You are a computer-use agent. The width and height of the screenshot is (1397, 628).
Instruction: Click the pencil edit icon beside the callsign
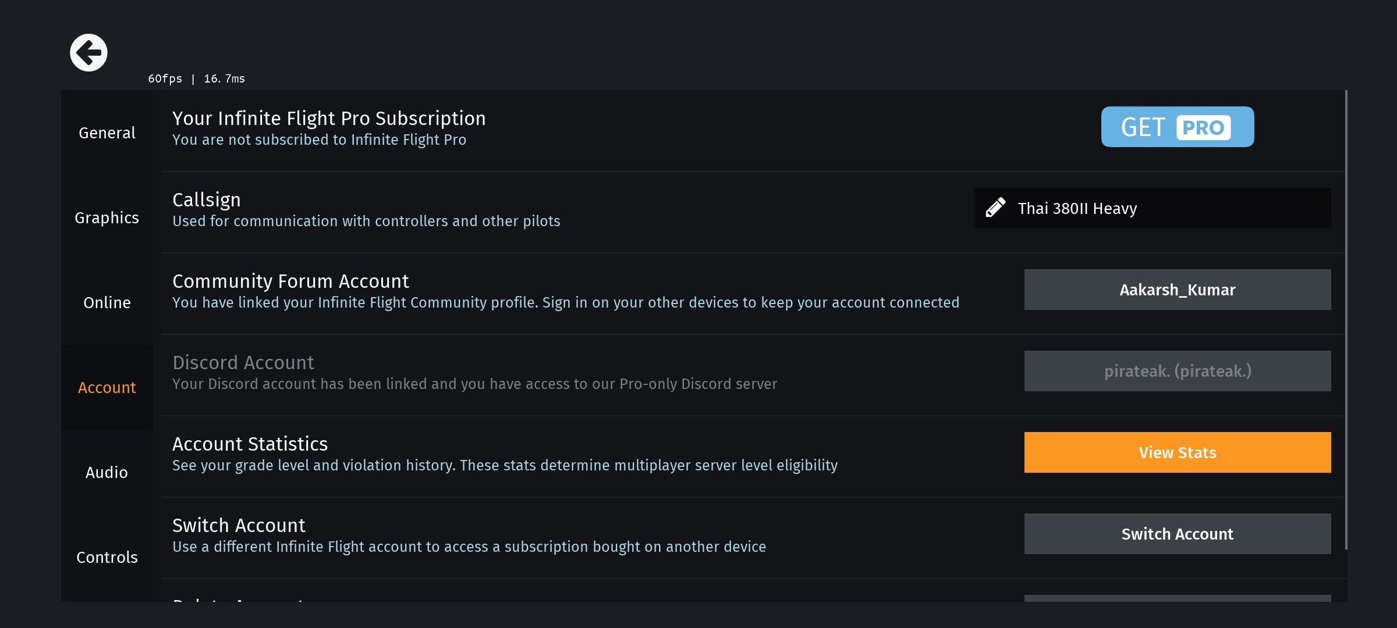995,208
